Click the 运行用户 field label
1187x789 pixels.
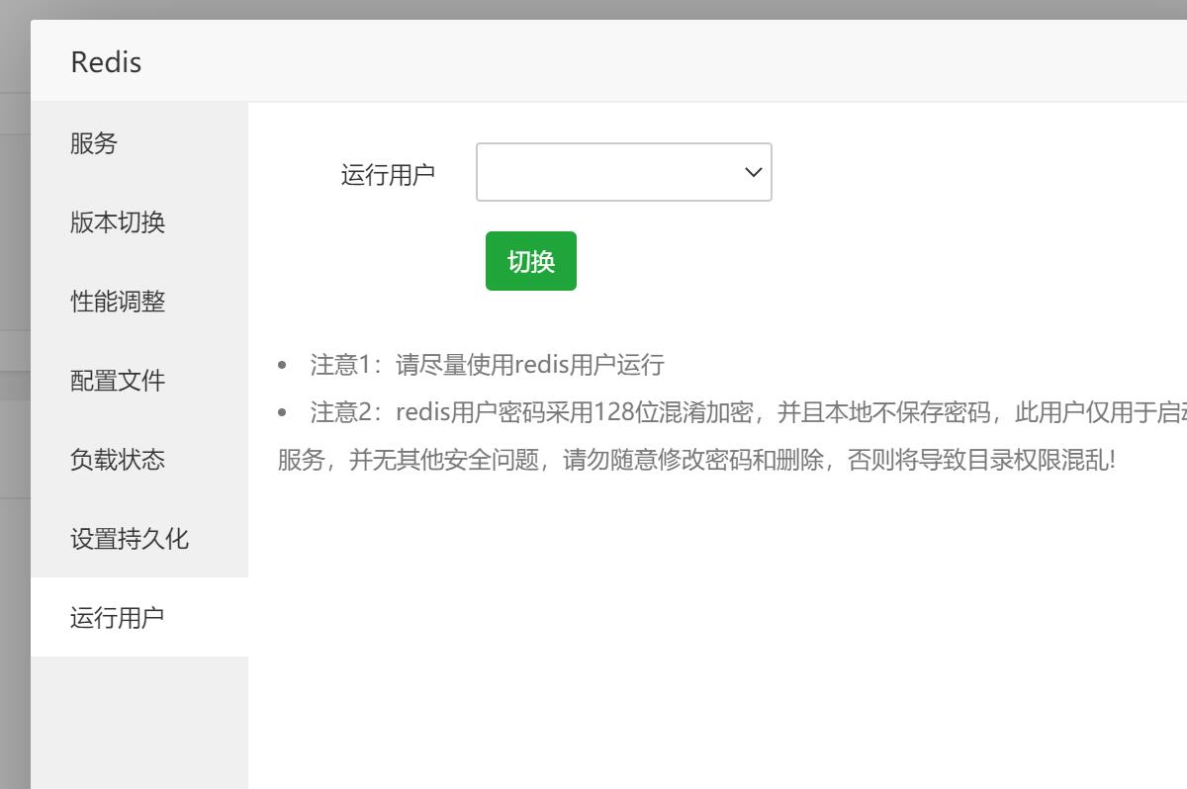click(388, 175)
